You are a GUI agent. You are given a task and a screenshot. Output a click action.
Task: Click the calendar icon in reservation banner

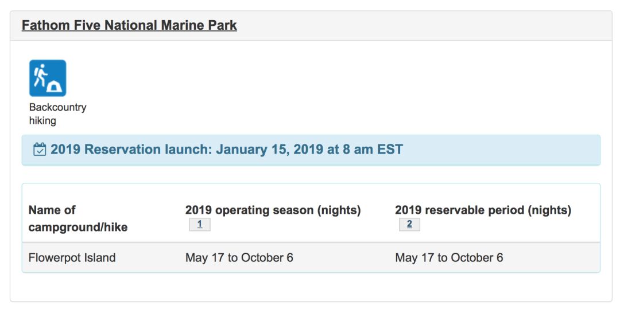click(x=40, y=150)
